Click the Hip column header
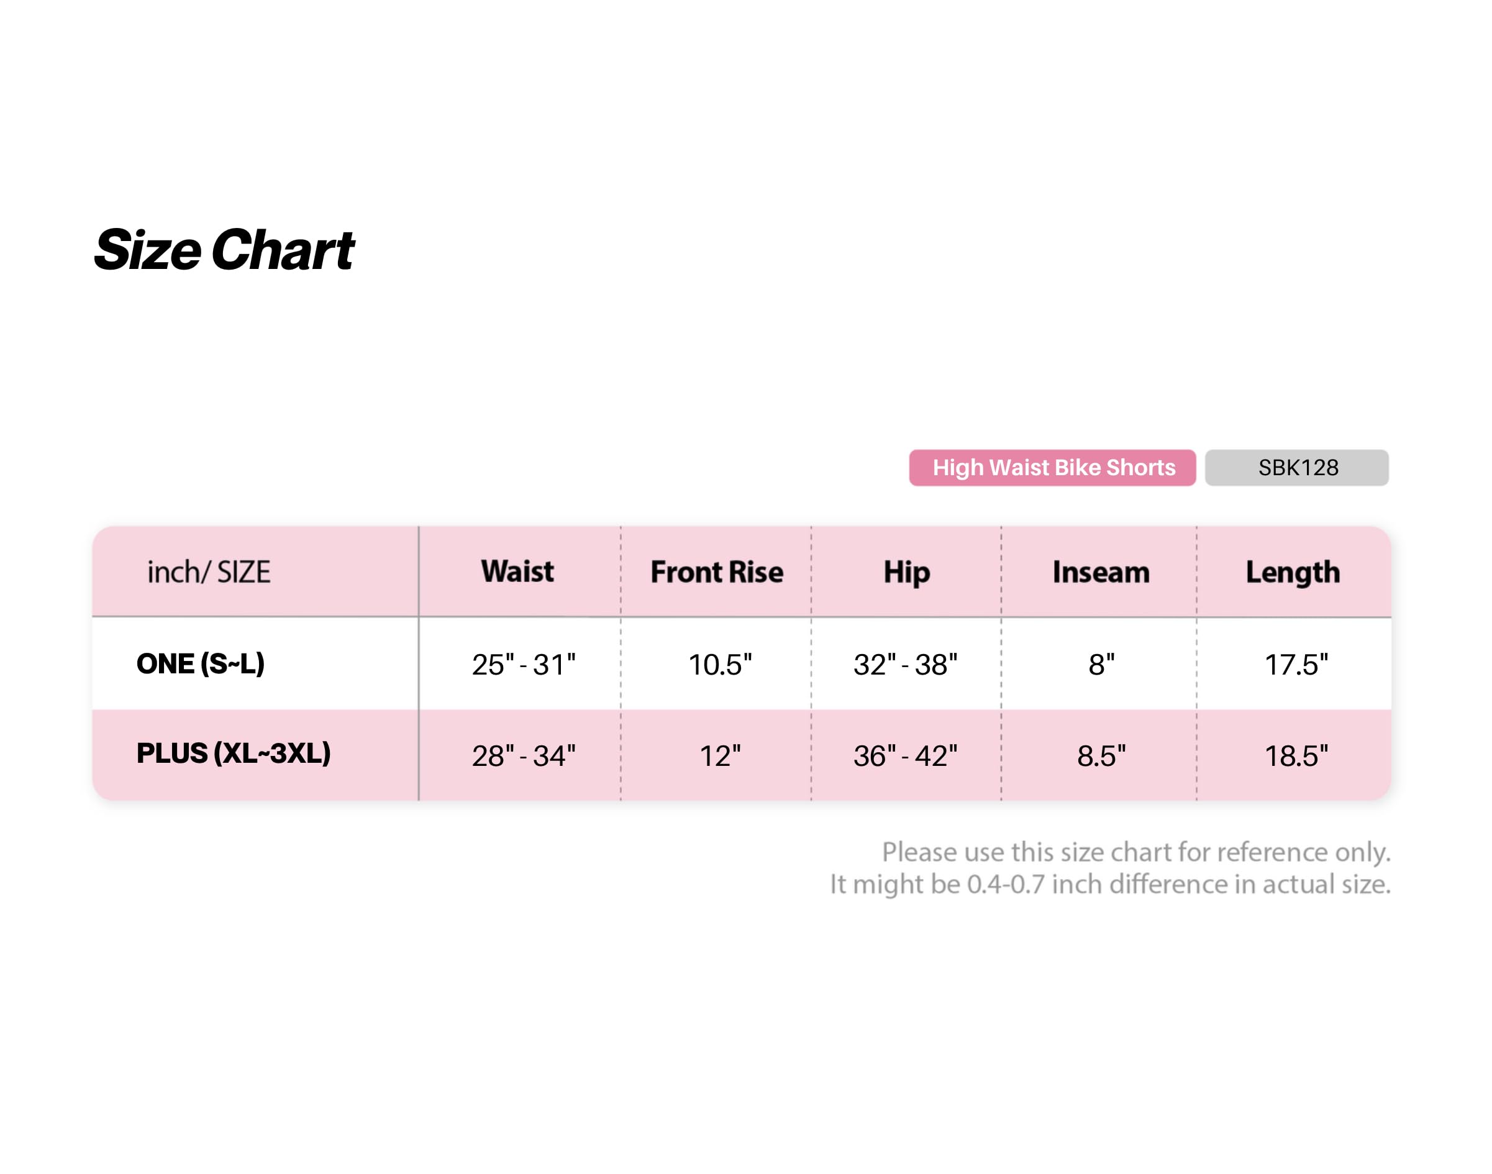Image resolution: width=1492 pixels, height=1174 pixels. click(906, 573)
